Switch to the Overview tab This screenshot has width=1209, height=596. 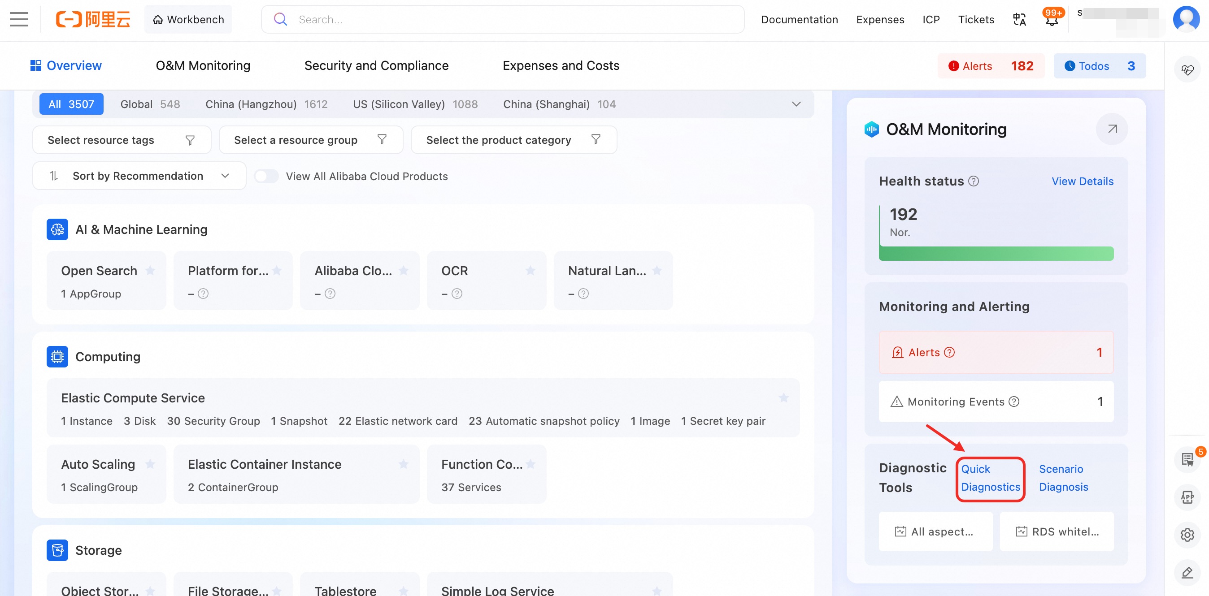point(66,65)
